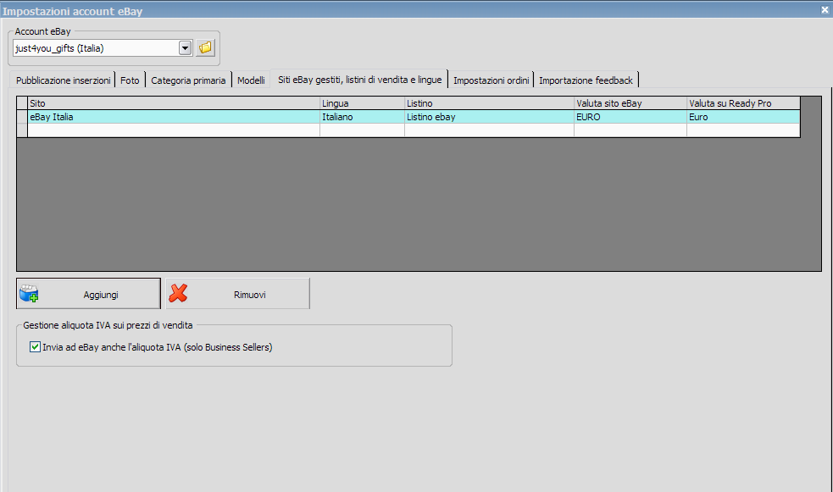Click the Rimuovi button
833x492 pixels.
click(x=237, y=294)
